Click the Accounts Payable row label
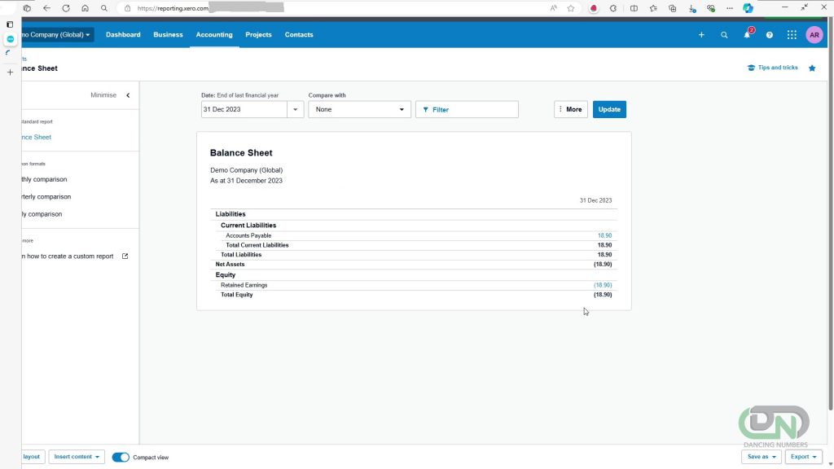The image size is (834, 469). point(248,235)
